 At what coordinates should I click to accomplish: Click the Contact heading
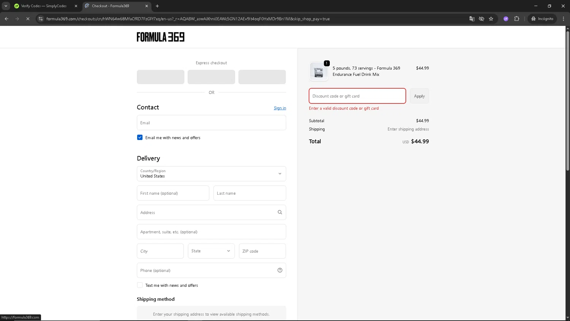[x=148, y=107]
